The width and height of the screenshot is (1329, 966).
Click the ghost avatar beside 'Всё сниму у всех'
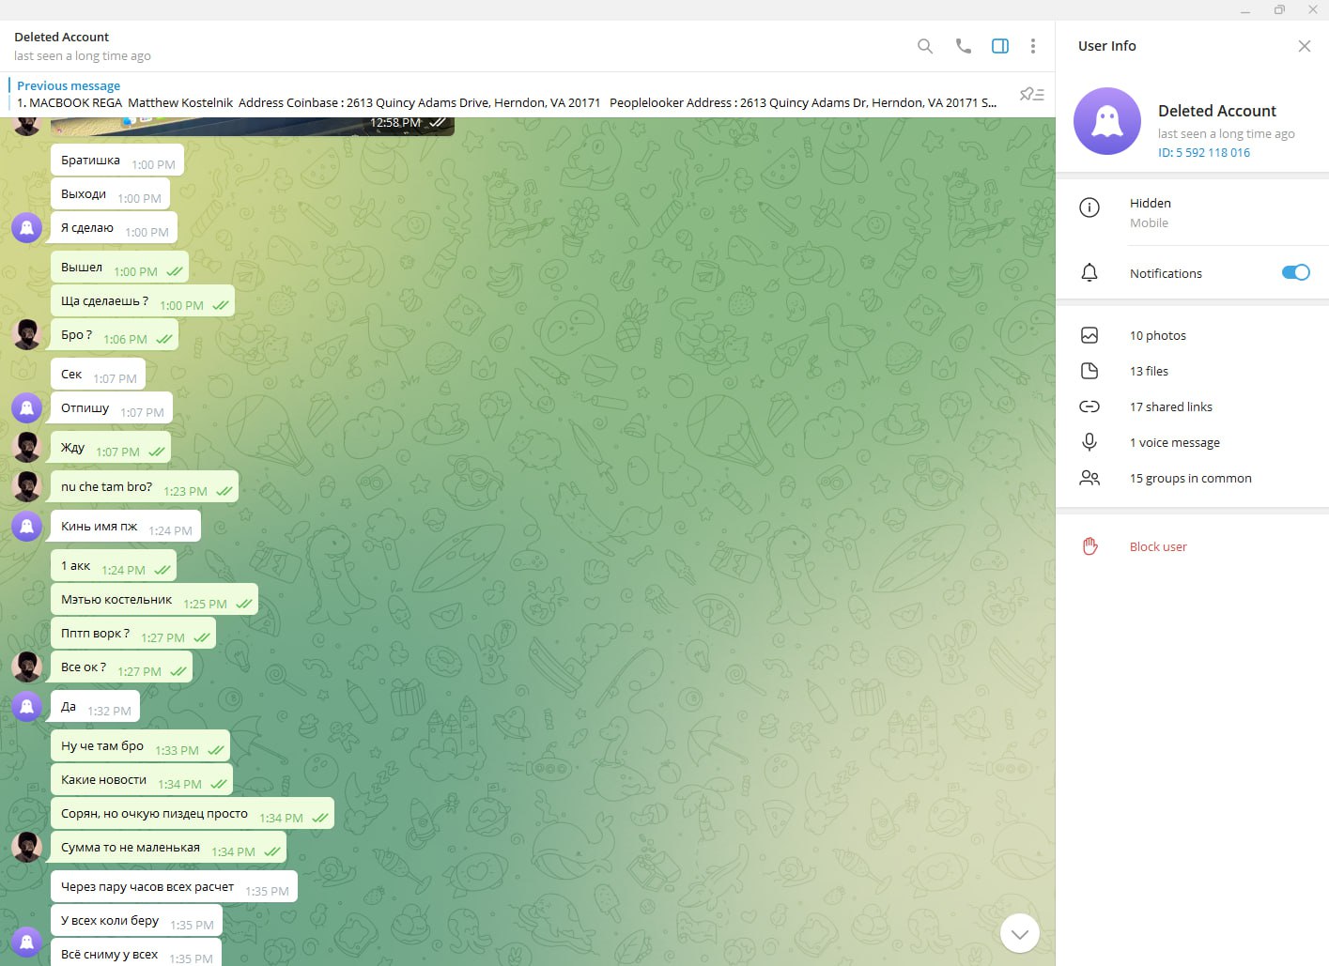click(27, 941)
